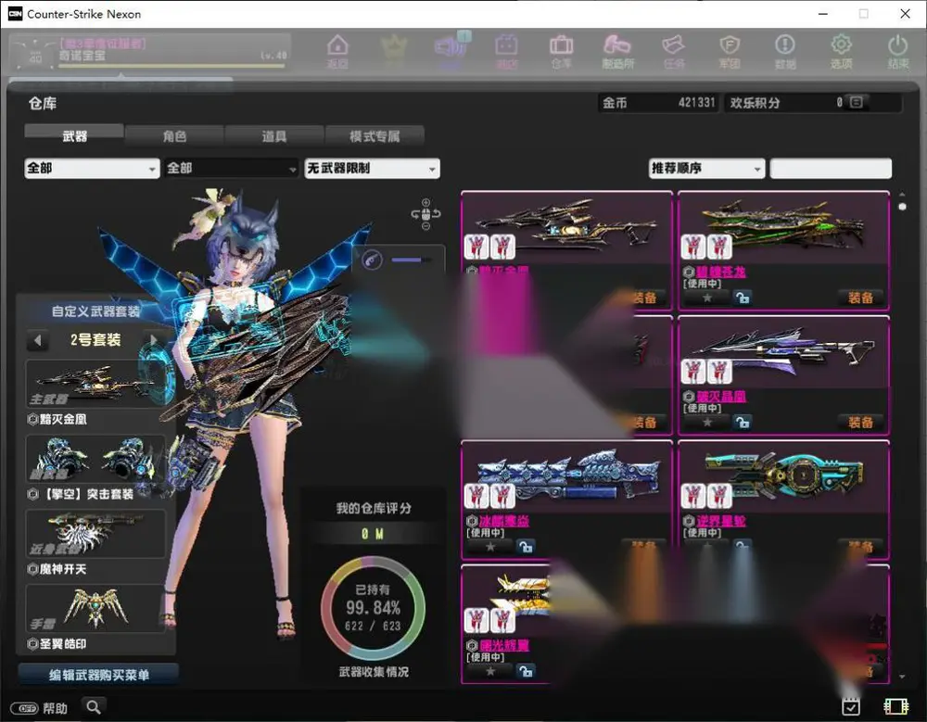This screenshot has height=722, width=927.
Task: Toggle lock on blue shark gun card
Action: point(525,547)
